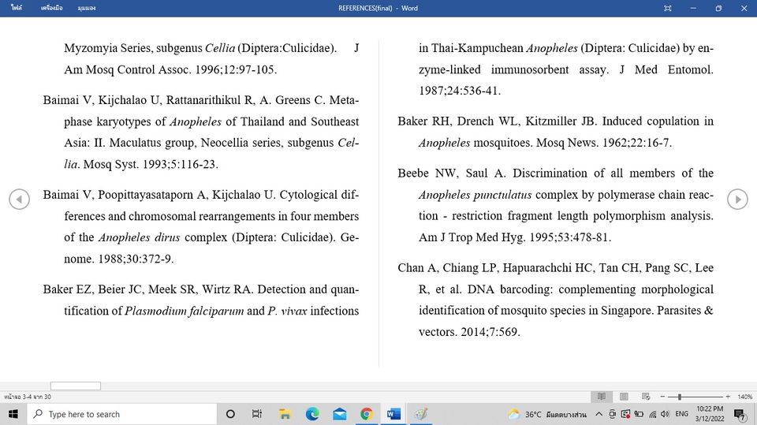Image resolution: width=757 pixels, height=425 pixels.
Task: Open File Explorer from the taskbar
Action: 285,414
